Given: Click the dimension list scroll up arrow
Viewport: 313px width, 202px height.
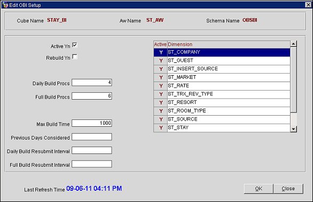Looking at the screenshot, I should [x=293, y=44].
